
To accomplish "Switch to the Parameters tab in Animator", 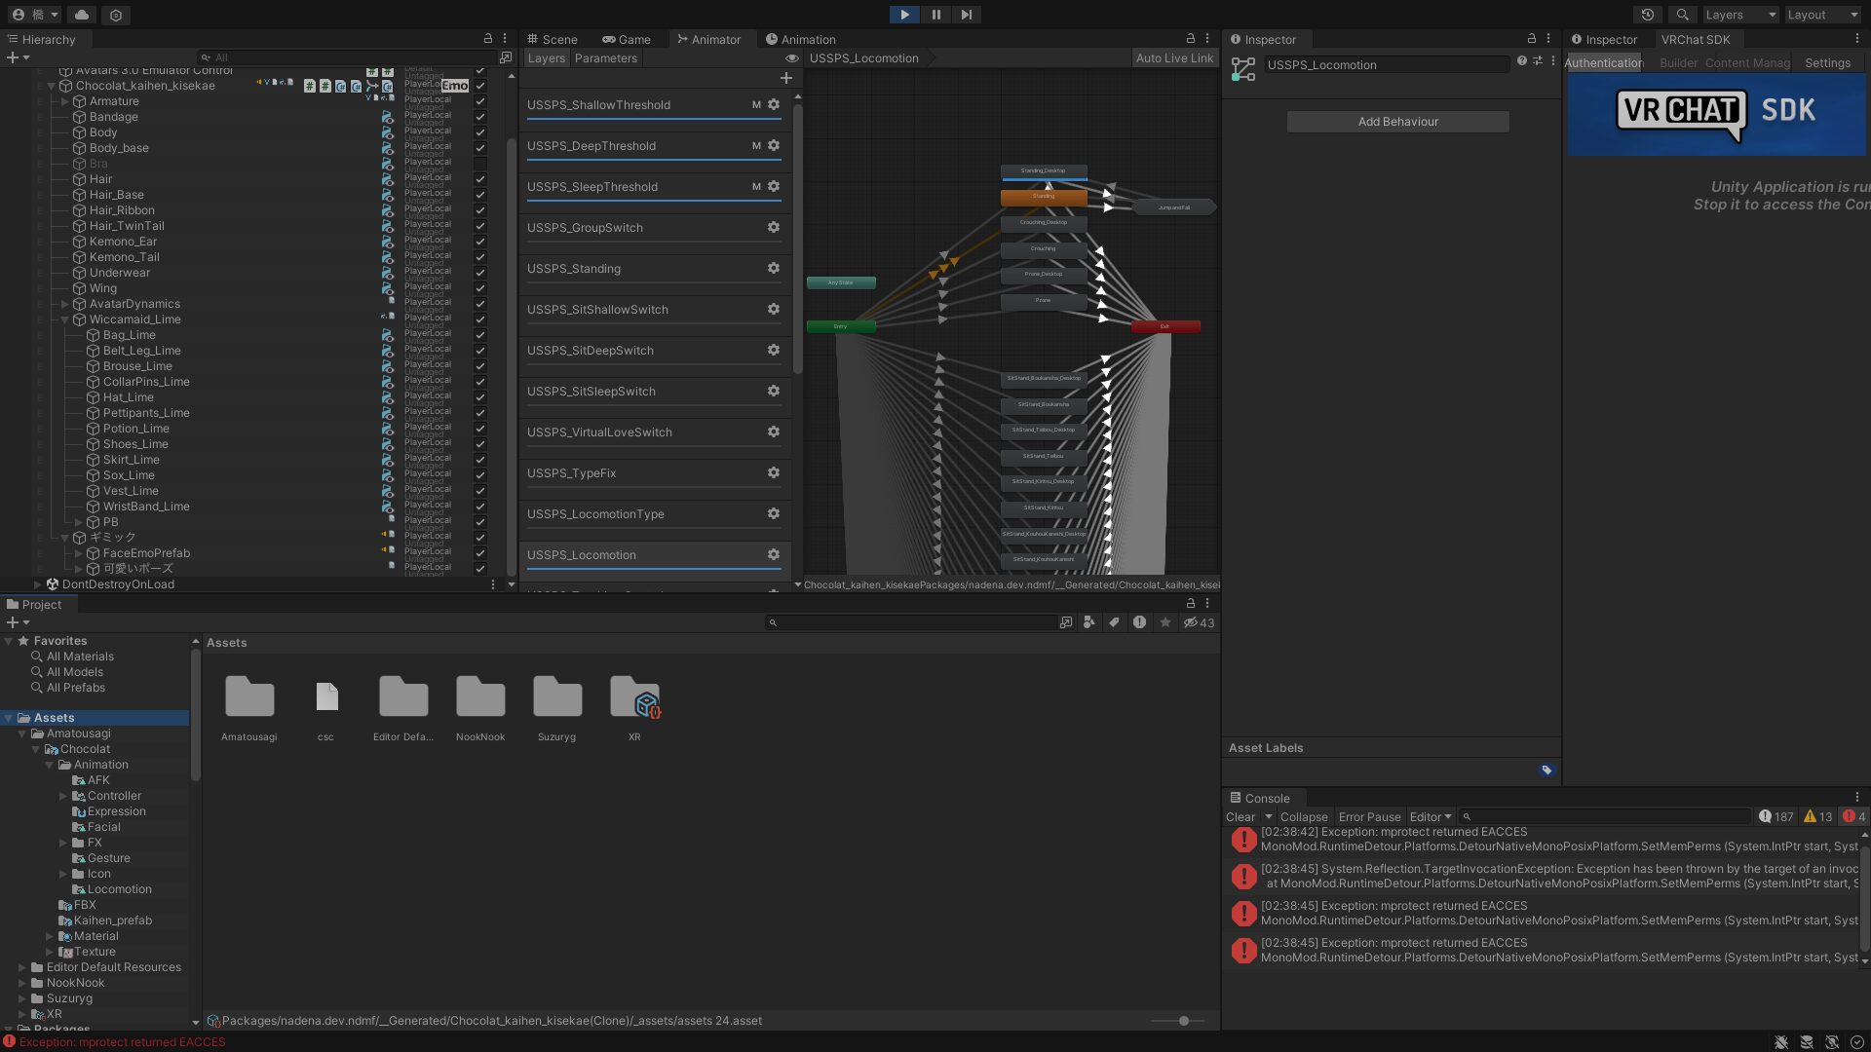I will tap(606, 57).
